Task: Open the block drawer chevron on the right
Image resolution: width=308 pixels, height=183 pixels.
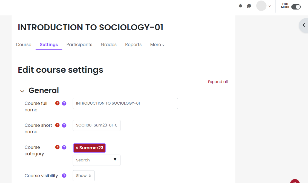Action: pyautogui.click(x=303, y=25)
